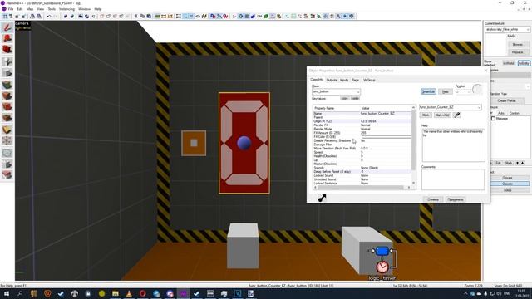Switch to the VisGroup tab
532x299 pixels.
pos(369,80)
